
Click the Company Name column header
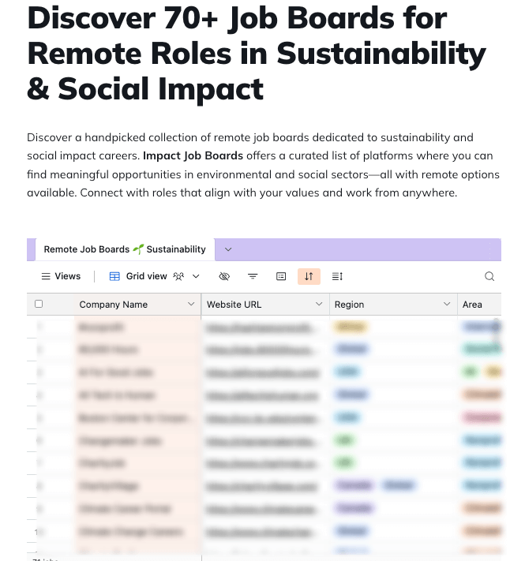(113, 304)
